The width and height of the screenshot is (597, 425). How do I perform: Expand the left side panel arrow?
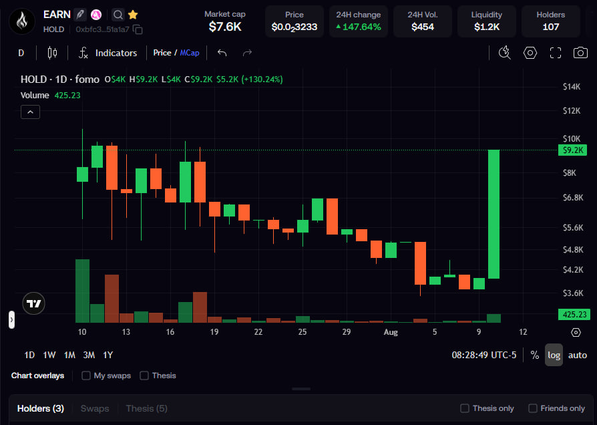click(11, 320)
